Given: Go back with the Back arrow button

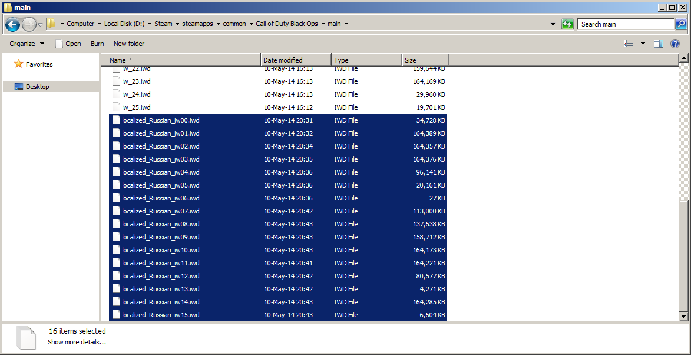Looking at the screenshot, I should click(12, 24).
